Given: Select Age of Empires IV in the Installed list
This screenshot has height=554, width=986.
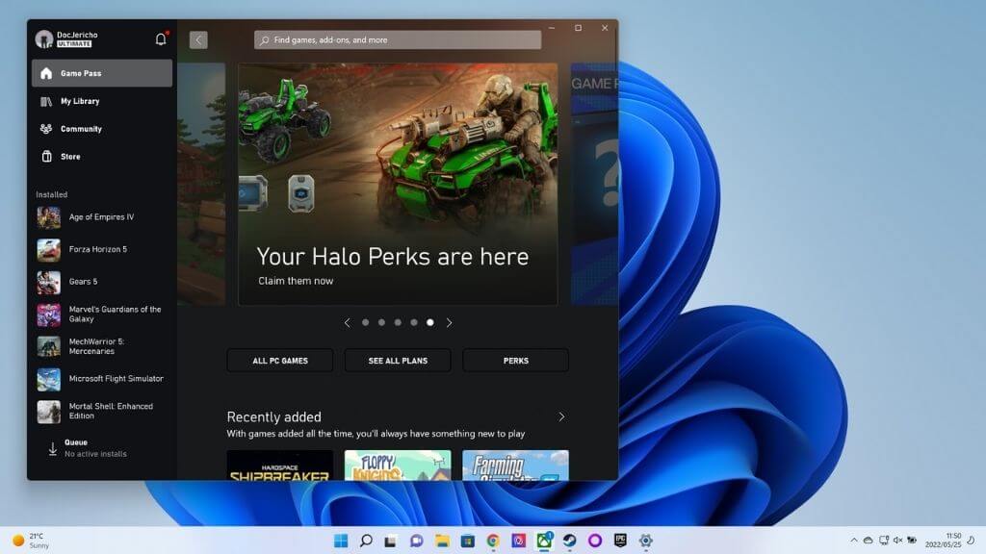Looking at the screenshot, I should click(102, 217).
